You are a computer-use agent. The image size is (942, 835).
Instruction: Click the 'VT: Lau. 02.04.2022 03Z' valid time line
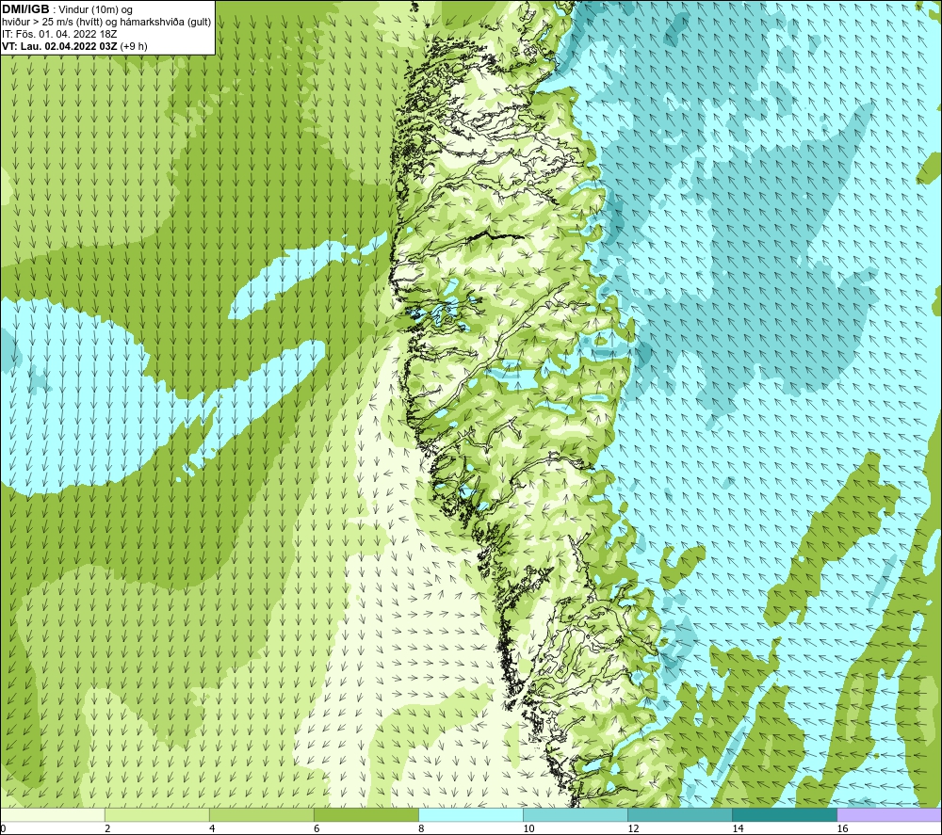[60, 46]
